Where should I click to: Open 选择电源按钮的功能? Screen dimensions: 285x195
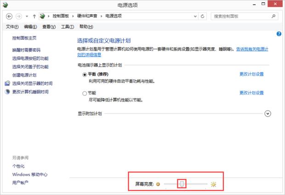[30, 59]
